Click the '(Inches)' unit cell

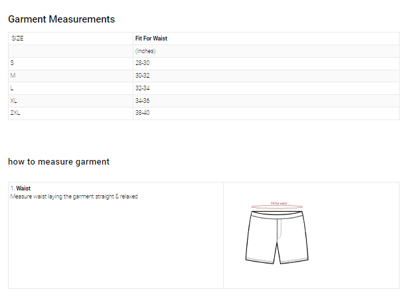pos(145,51)
